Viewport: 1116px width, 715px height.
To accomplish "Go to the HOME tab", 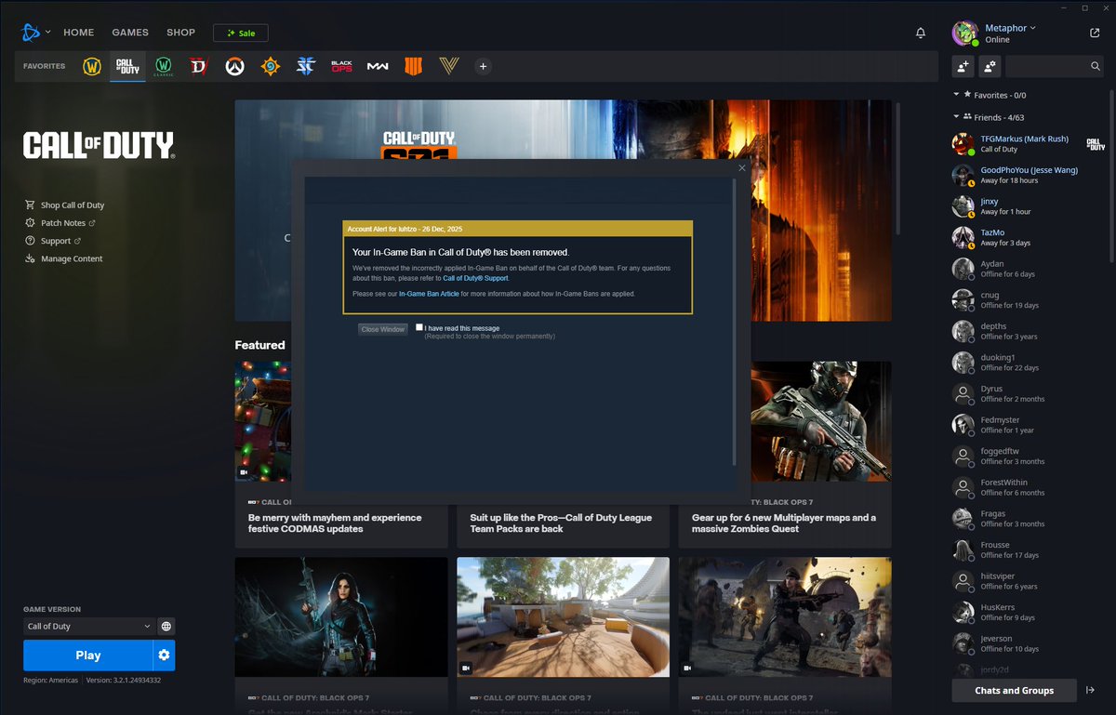I will 78,33.
